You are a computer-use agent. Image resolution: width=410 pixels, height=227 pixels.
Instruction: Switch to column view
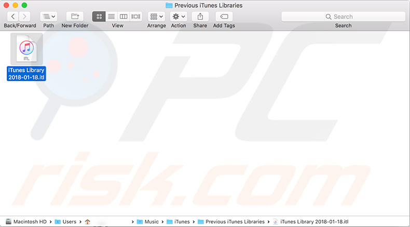(x=124, y=17)
